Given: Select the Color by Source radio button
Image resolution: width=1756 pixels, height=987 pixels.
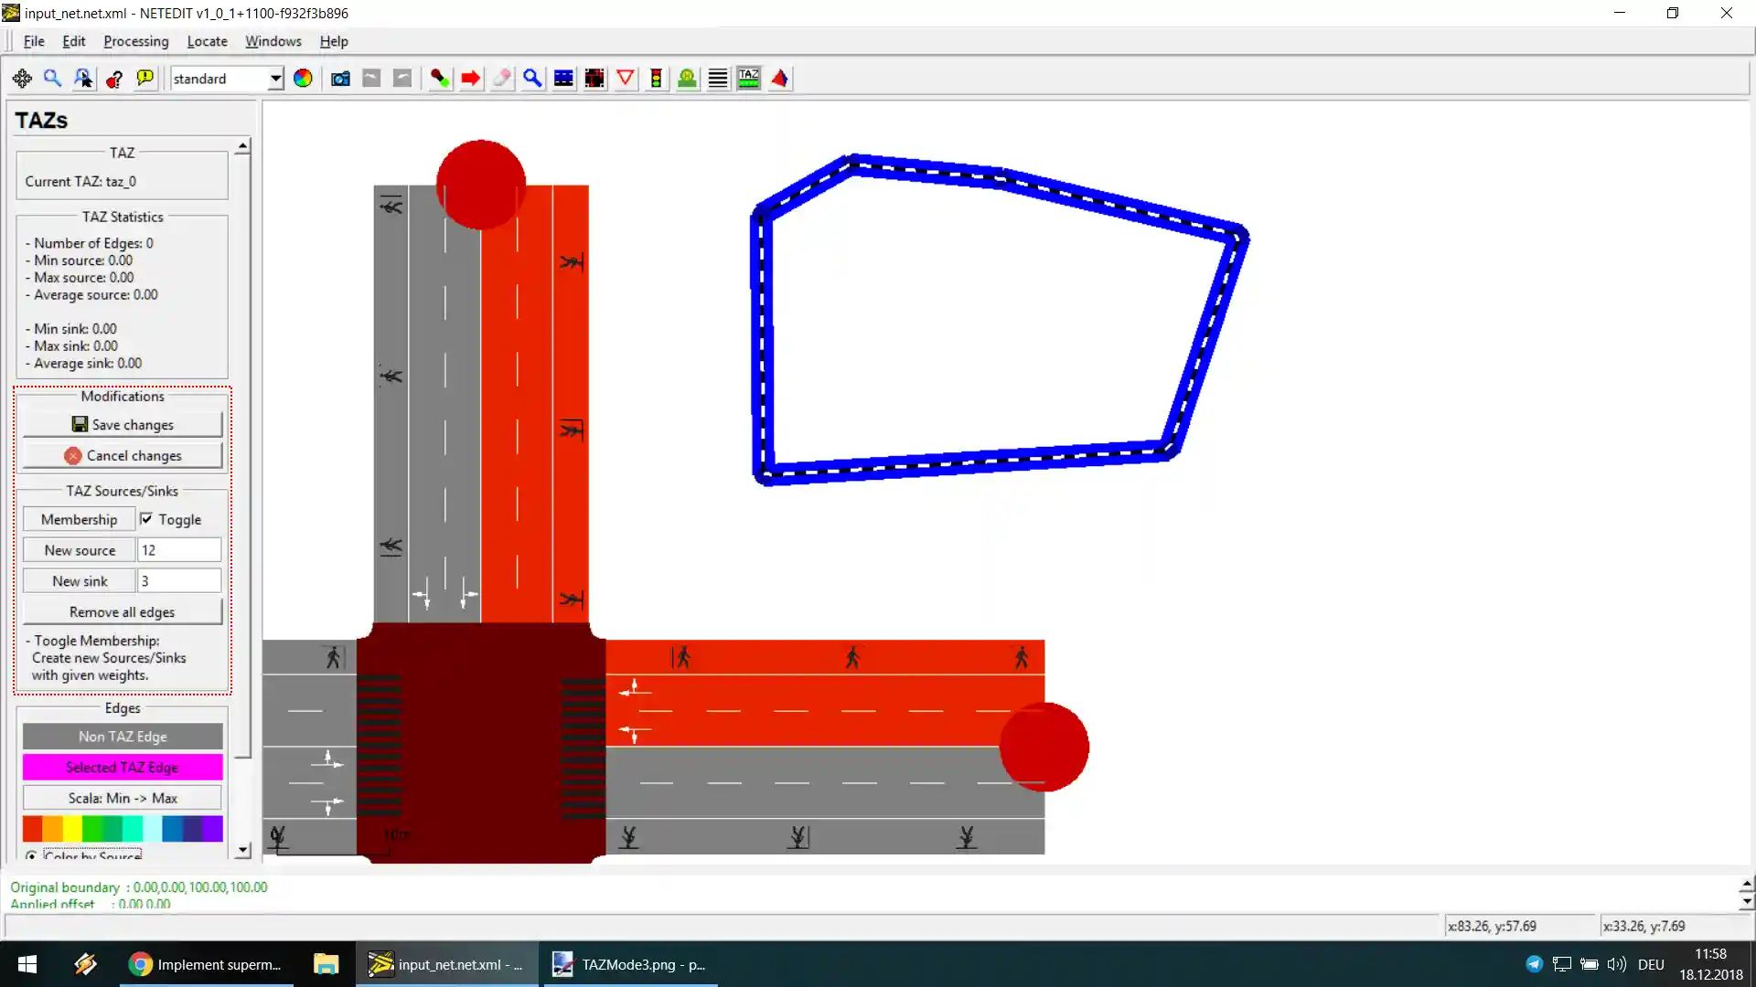Looking at the screenshot, I should click(32, 855).
